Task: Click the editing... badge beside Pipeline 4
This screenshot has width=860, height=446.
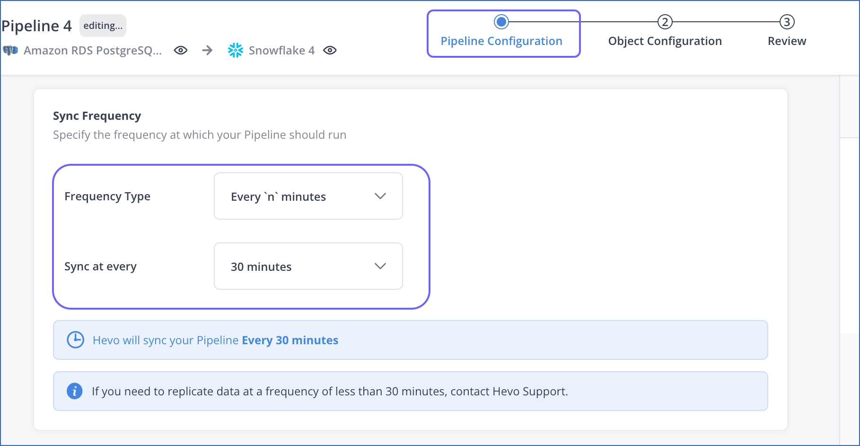Action: click(102, 26)
